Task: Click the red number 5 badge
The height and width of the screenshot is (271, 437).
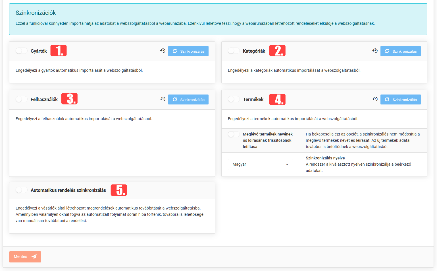Action: pyautogui.click(x=119, y=190)
